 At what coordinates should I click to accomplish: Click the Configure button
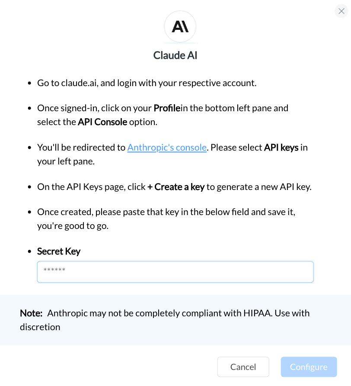[x=309, y=367]
